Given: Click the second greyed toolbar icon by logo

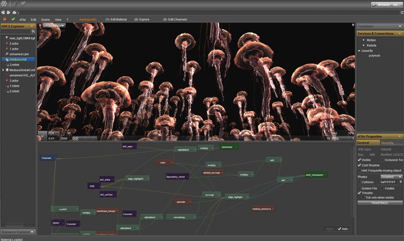Looking at the screenshot, I should pos(16,4).
